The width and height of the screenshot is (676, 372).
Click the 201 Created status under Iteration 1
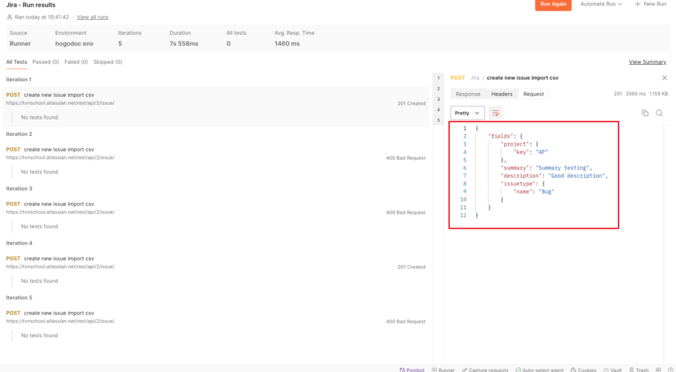click(411, 104)
